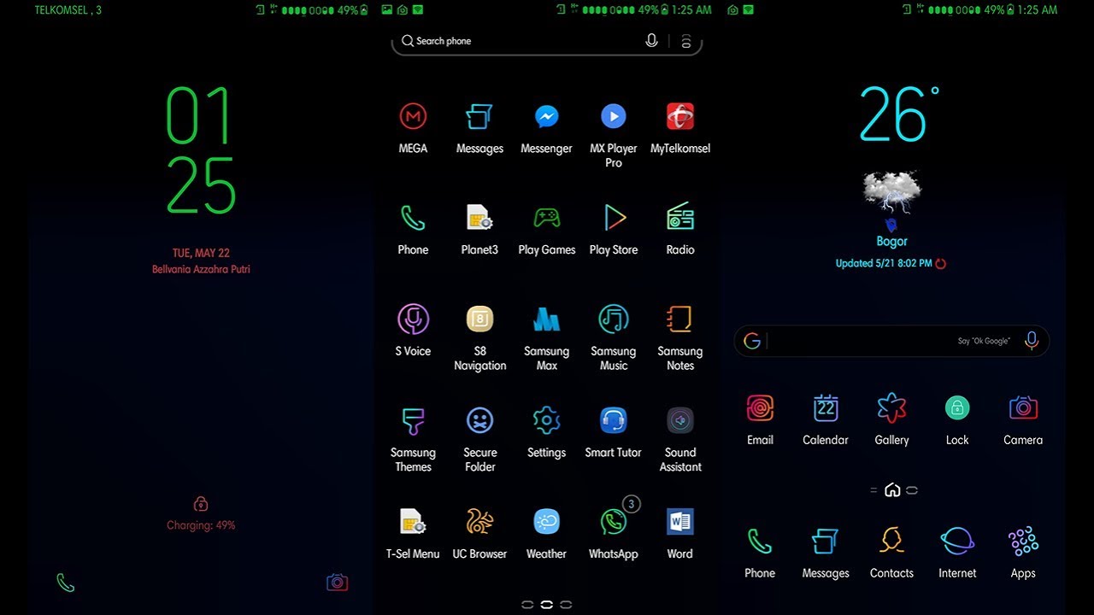Viewport: 1094px width, 615px height.
Task: Tap the right home-screen page indicator
Action: click(911, 490)
